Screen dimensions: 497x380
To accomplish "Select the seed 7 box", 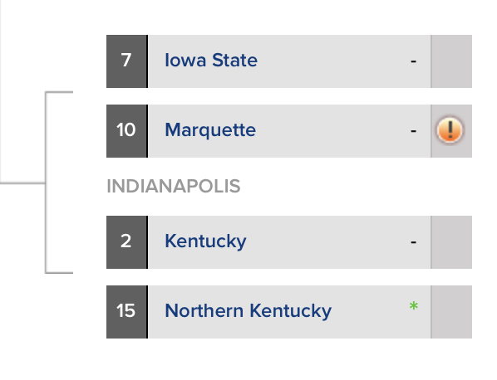I will [x=127, y=61].
